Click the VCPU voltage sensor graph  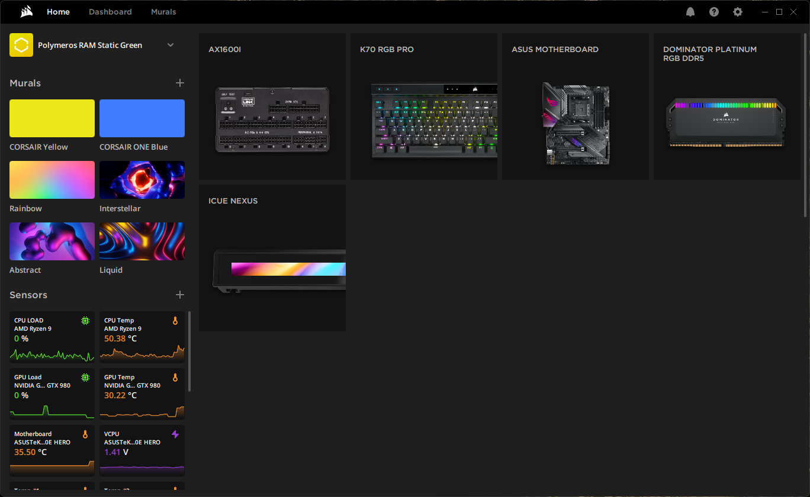(142, 470)
